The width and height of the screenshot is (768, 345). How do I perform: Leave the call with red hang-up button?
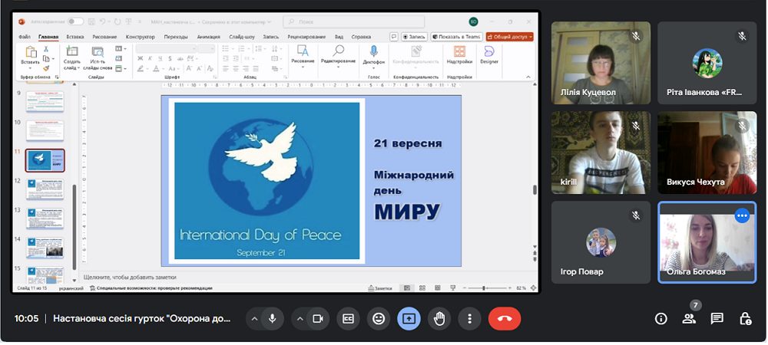[505, 319]
